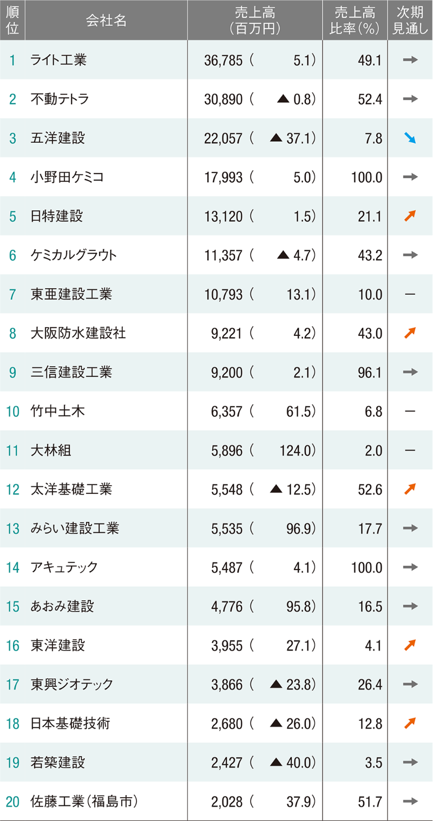Click the orange arrow in 大阪防水建設社 row
Image resolution: width=433 pixels, height=821 pixels.
click(x=410, y=333)
